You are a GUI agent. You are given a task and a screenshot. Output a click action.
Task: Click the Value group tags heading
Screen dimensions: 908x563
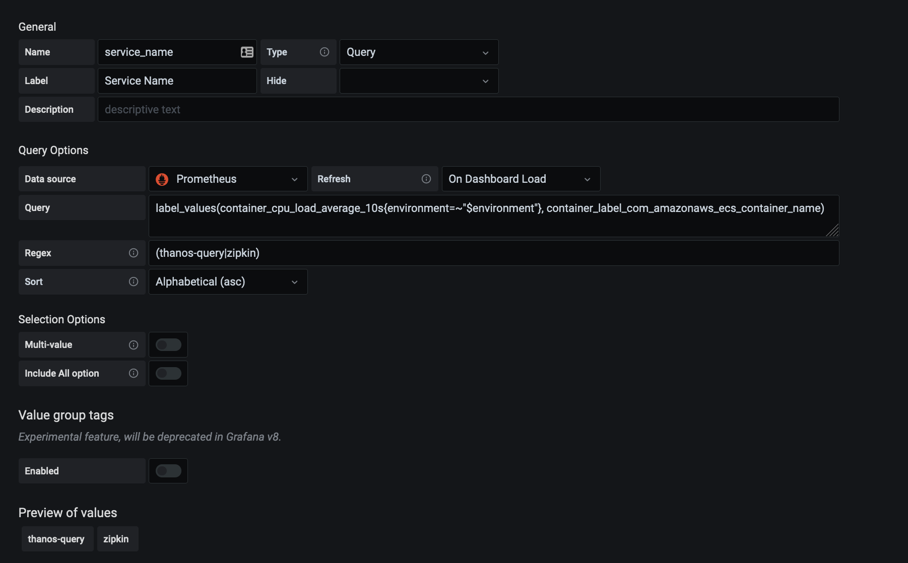pos(66,415)
